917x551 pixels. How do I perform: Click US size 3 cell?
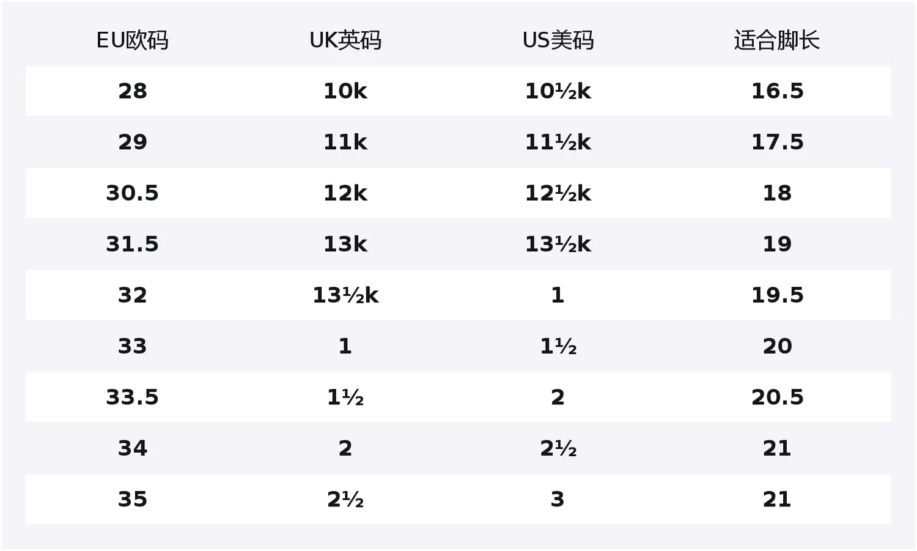tap(558, 500)
